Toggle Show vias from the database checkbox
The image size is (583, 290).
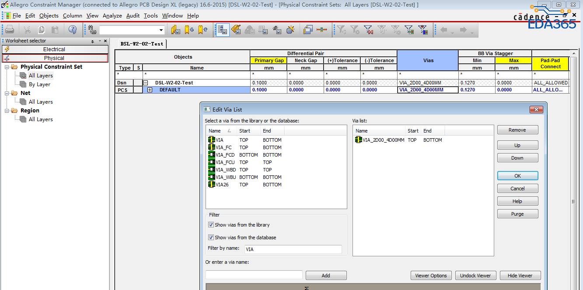click(x=211, y=238)
